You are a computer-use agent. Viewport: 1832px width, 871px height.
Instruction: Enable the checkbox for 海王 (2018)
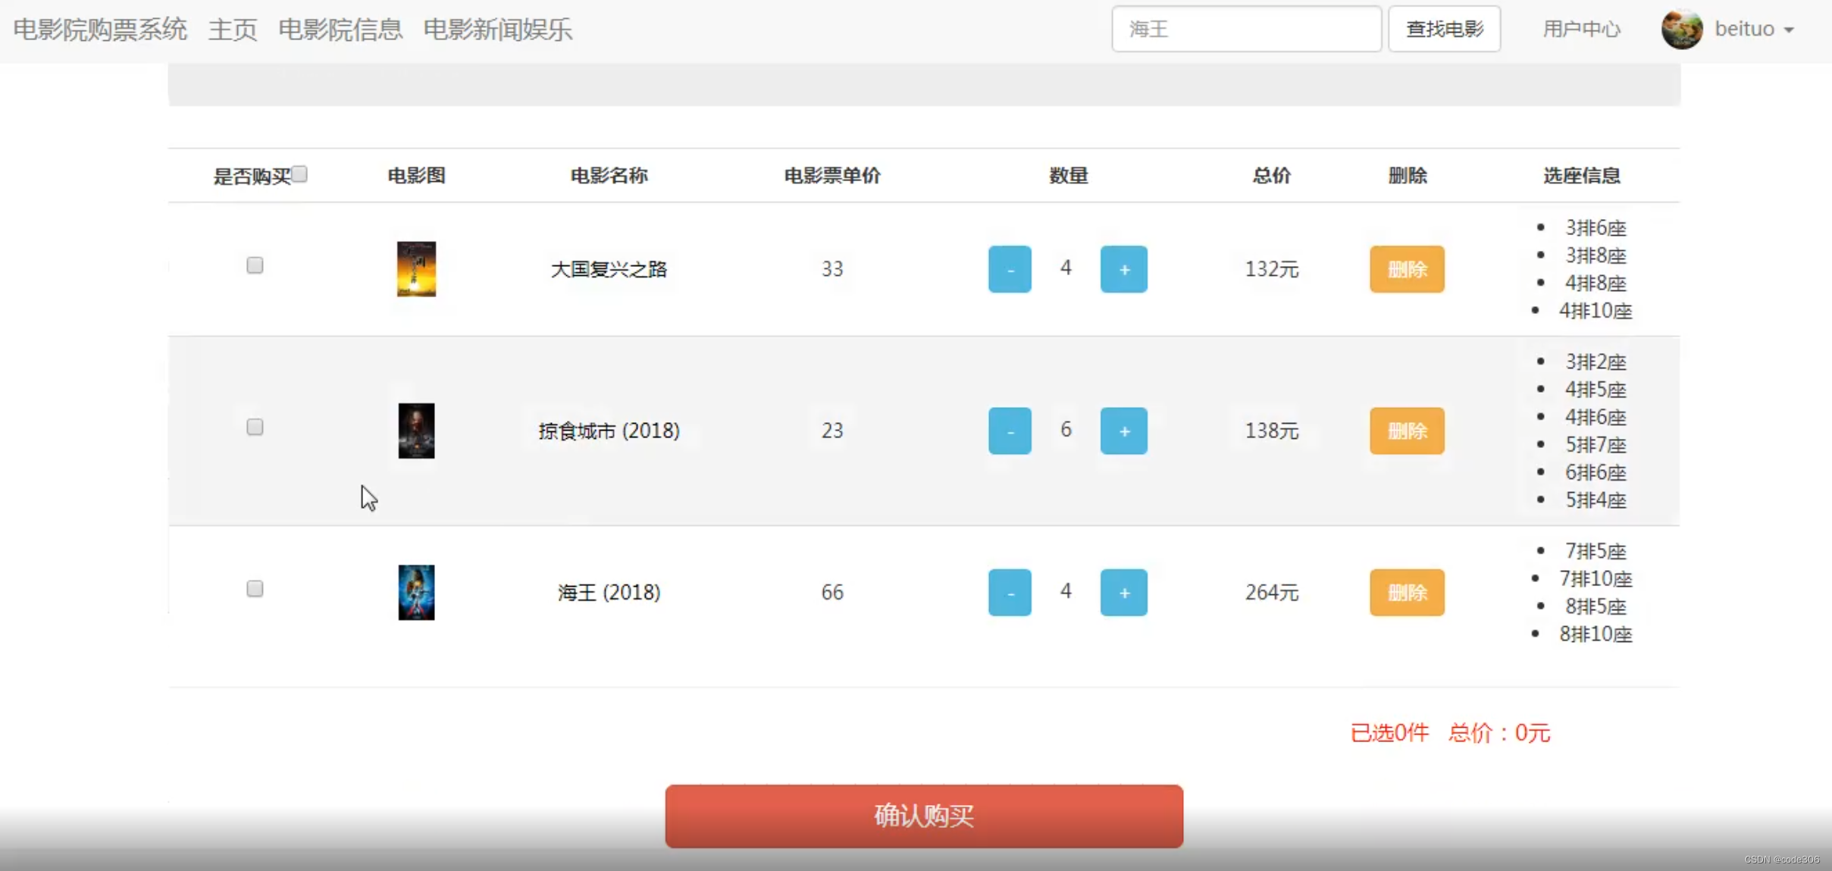point(255,589)
